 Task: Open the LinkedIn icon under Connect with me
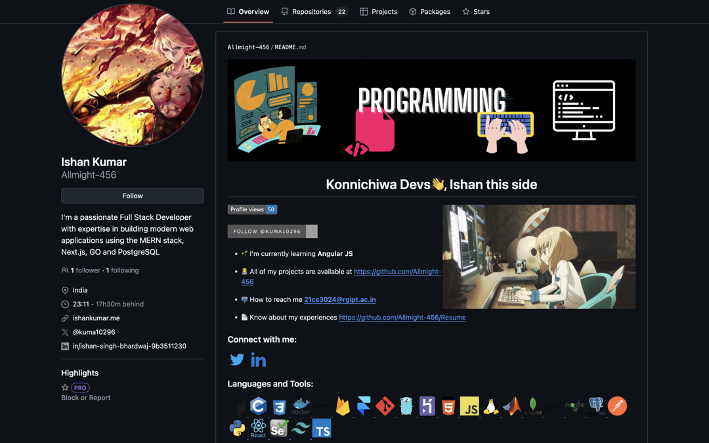(258, 360)
